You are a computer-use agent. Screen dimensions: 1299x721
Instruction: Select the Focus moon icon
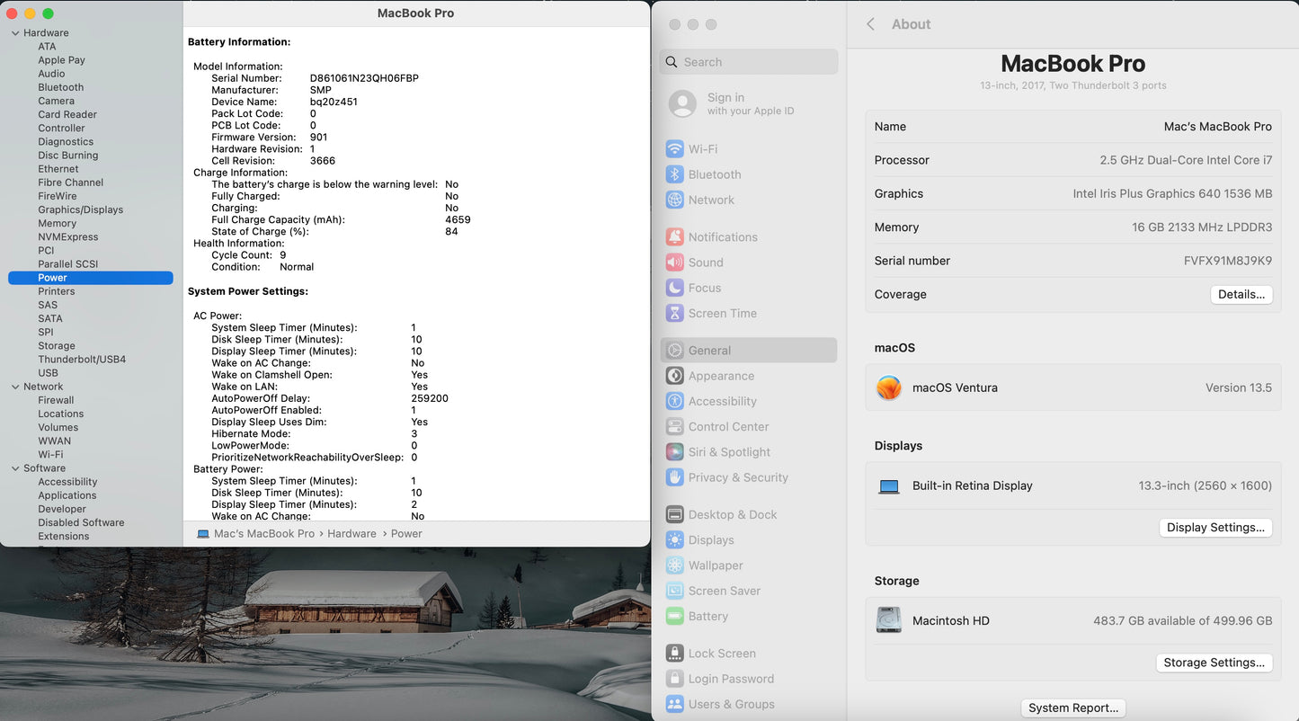pyautogui.click(x=674, y=288)
